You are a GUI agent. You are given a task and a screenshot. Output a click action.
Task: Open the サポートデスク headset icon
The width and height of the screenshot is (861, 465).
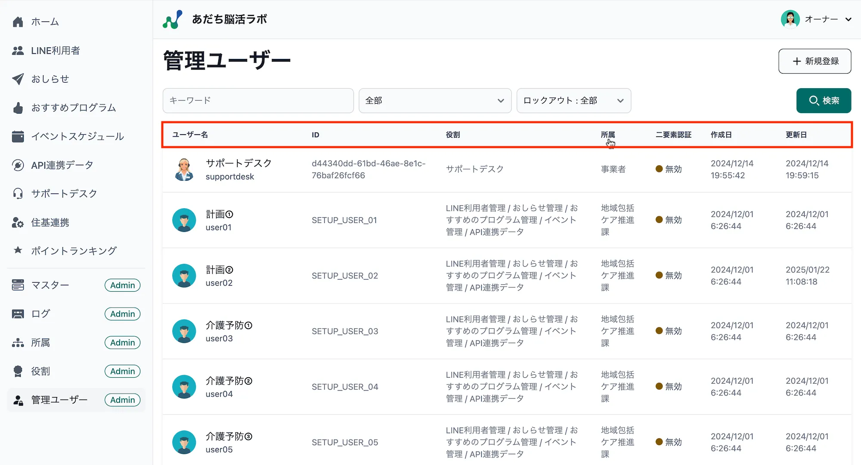[x=18, y=194]
